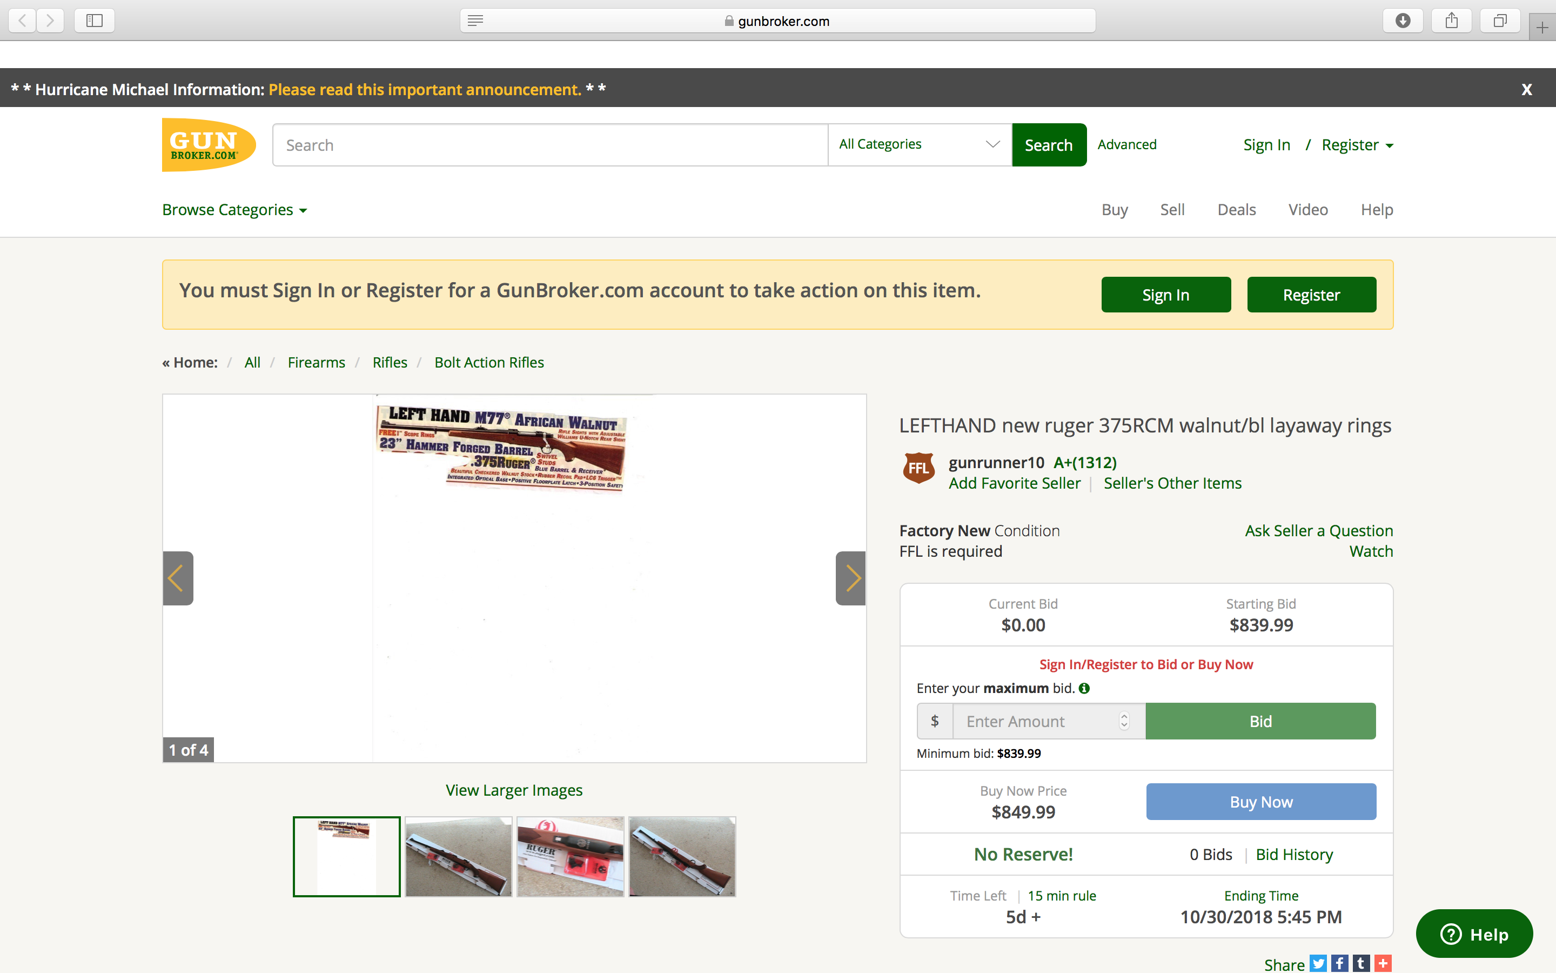Screen dimensions: 1556x973
Task: Show all tabs overview icon
Action: (x=1500, y=21)
